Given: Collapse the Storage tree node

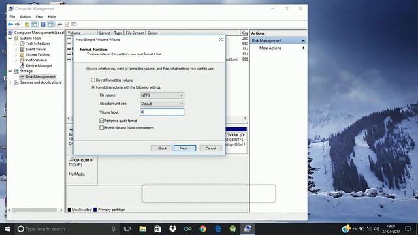Looking at the screenshot, I should pyautogui.click(x=10, y=71).
